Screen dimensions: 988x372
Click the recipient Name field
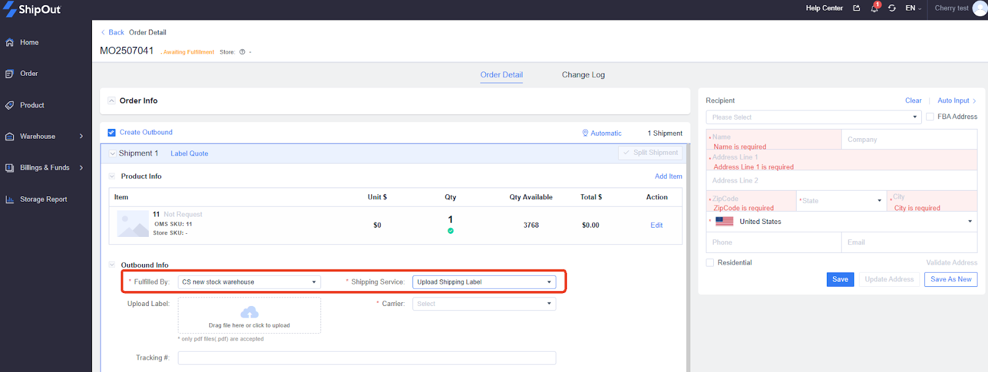click(774, 139)
